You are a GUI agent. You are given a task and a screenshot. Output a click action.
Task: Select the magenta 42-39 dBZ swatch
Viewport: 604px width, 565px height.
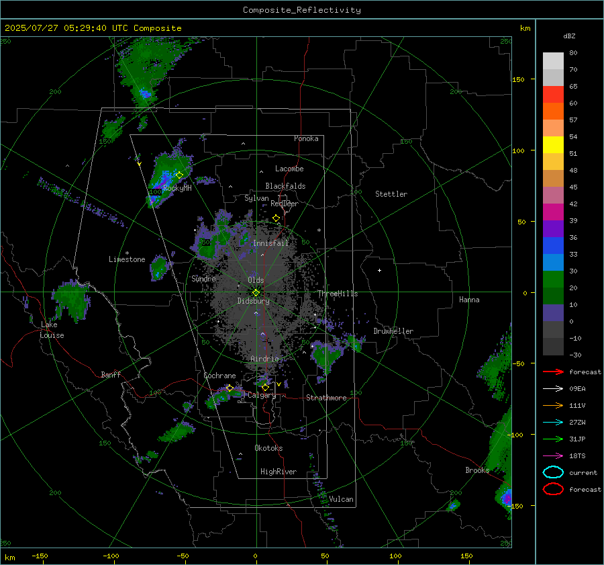pyautogui.click(x=553, y=212)
